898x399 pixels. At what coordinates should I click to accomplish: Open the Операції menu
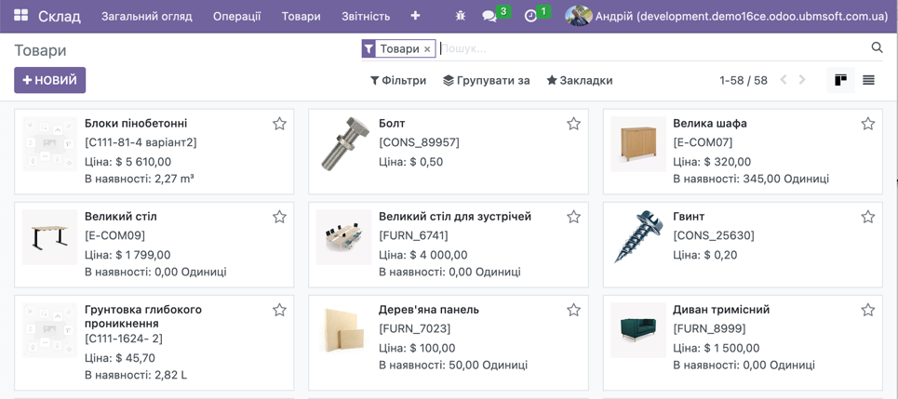(x=236, y=16)
